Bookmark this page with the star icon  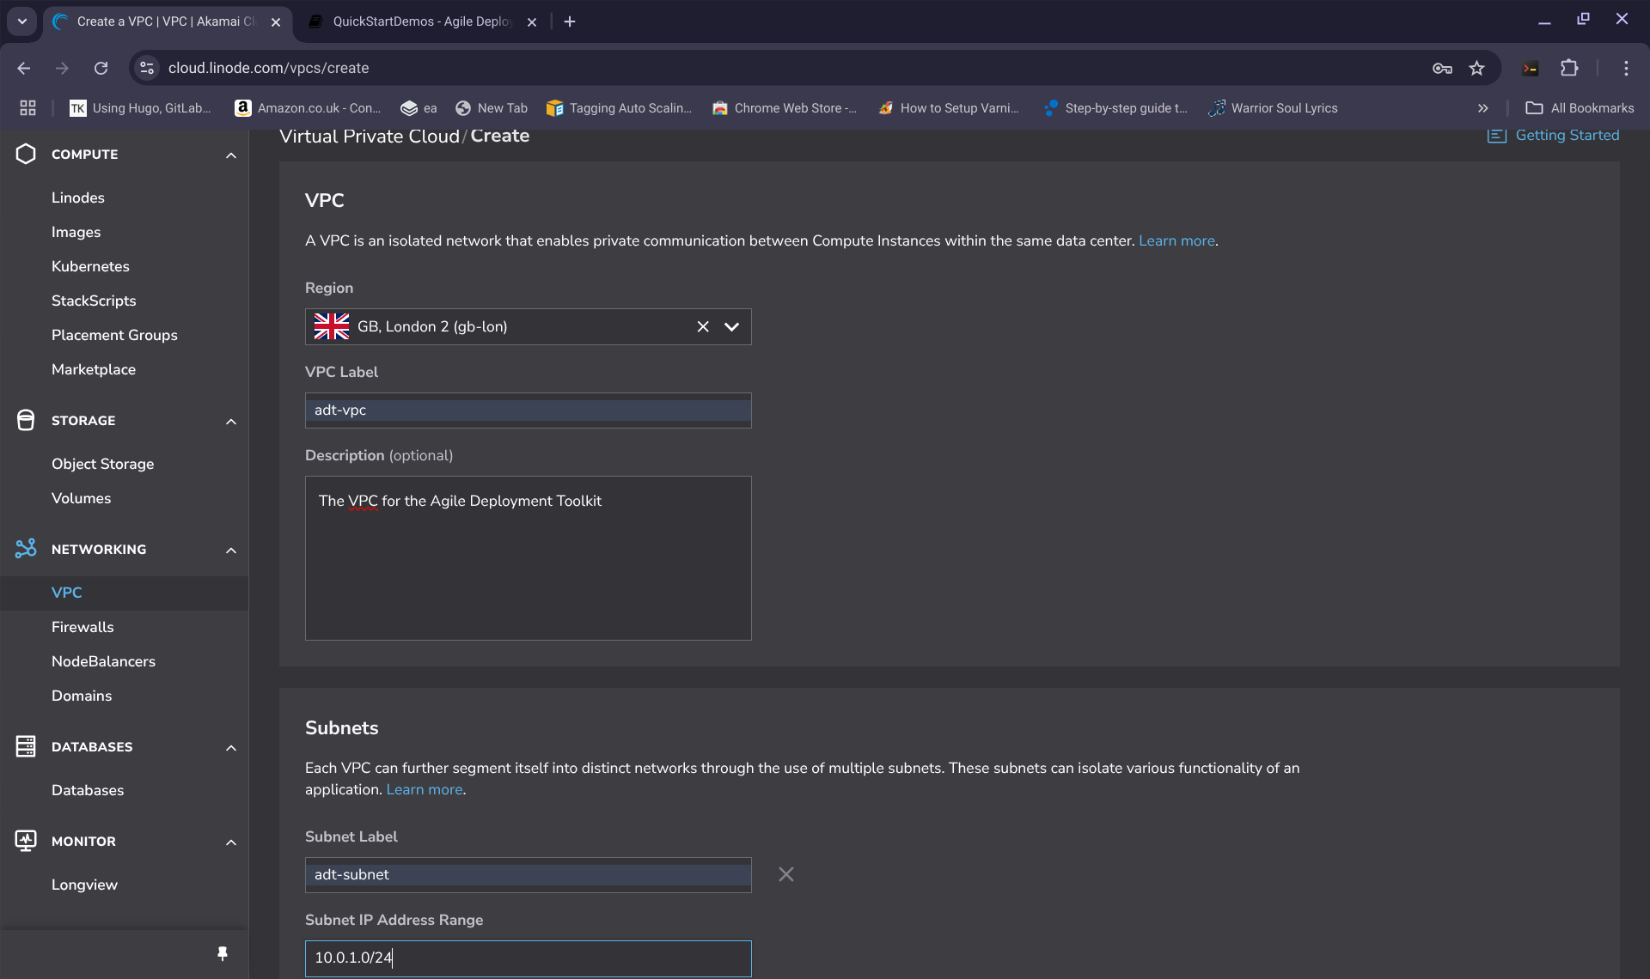[1476, 68]
